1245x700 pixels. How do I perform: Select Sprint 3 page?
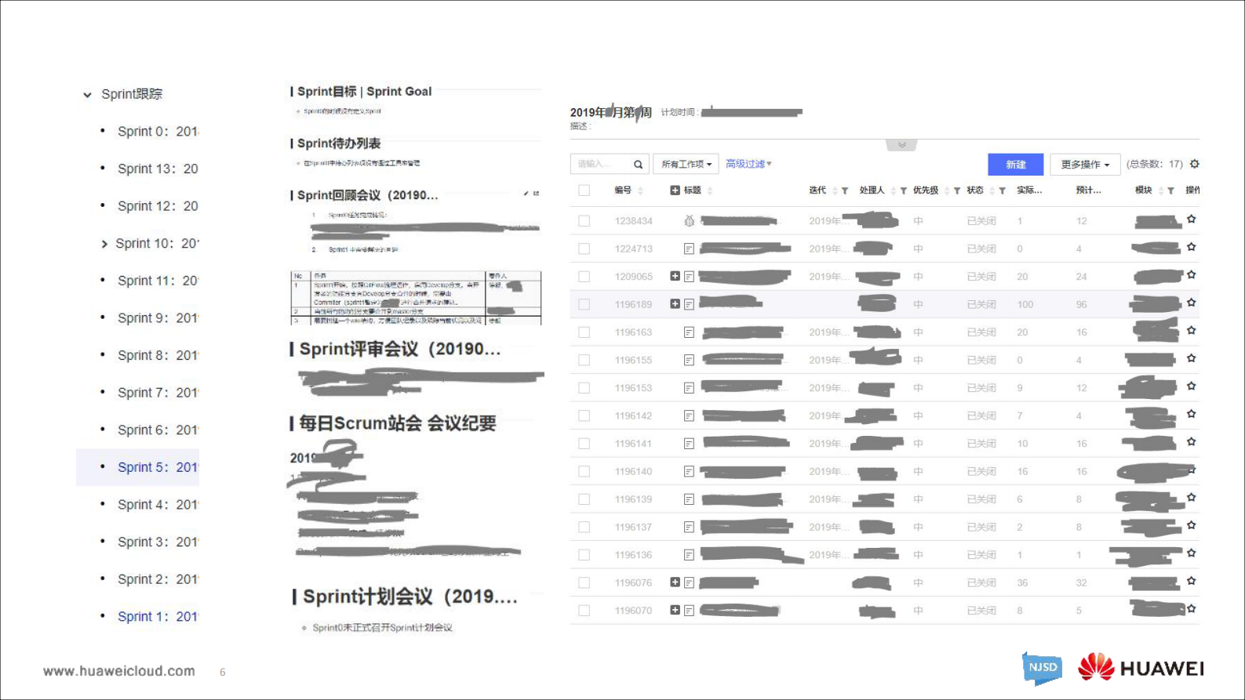tap(158, 542)
